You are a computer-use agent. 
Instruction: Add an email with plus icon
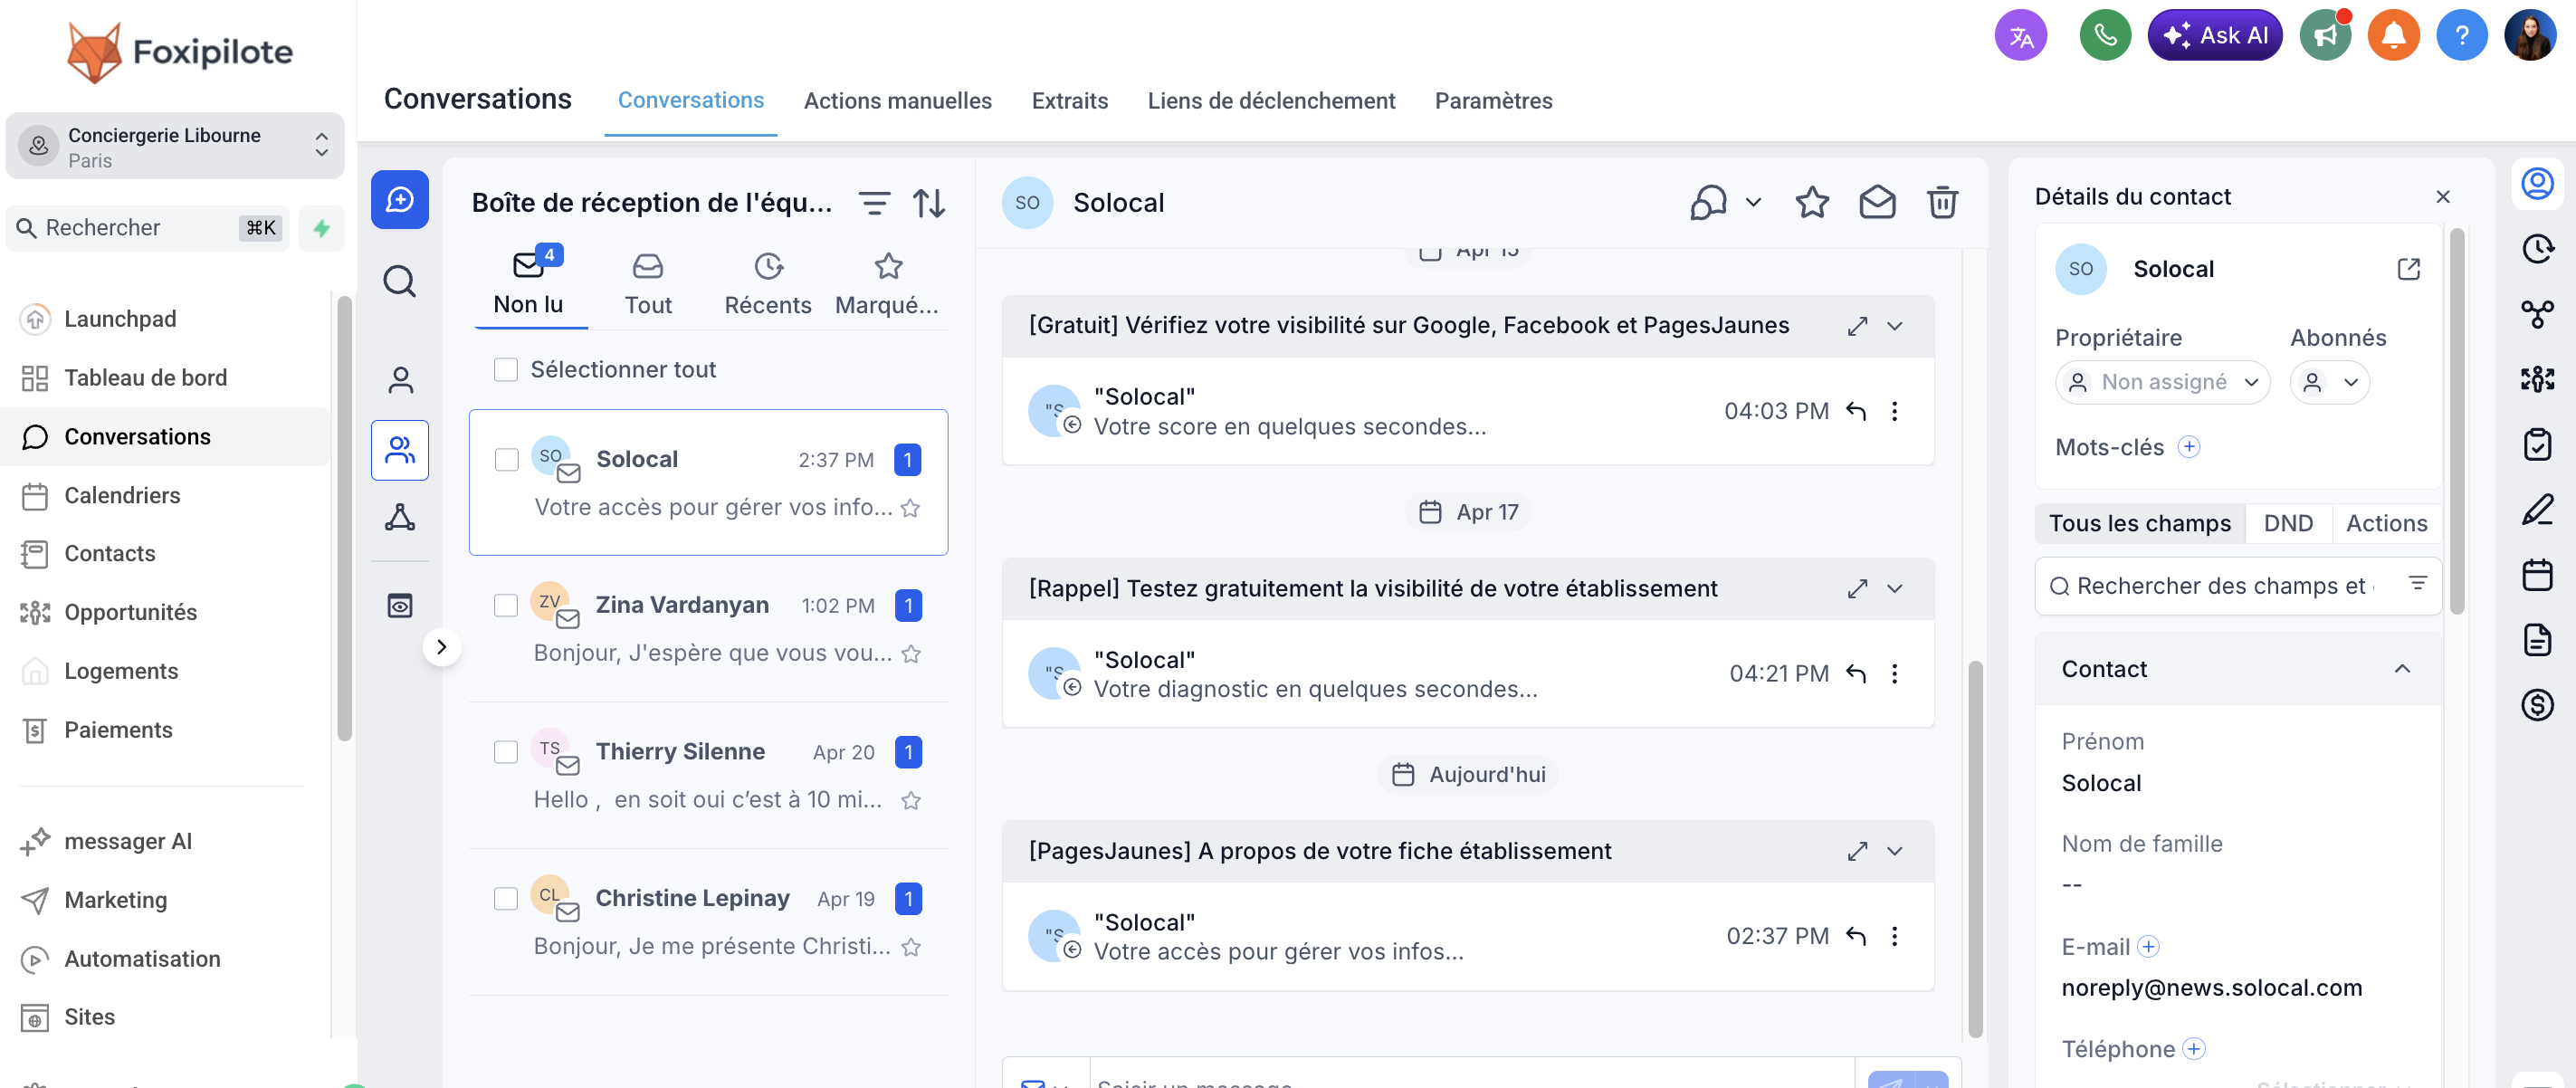[2148, 946]
